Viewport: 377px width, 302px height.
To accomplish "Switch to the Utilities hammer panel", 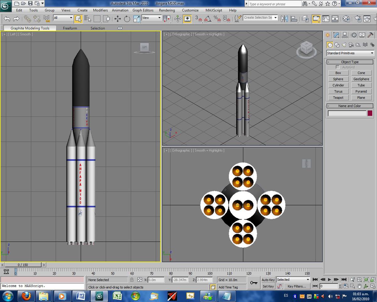I will 371,35.
